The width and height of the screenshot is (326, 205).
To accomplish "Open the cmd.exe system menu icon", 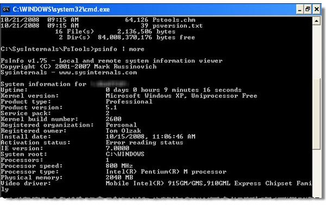I will click(6, 9).
